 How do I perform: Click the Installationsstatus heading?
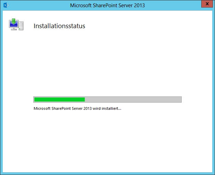[59, 26]
